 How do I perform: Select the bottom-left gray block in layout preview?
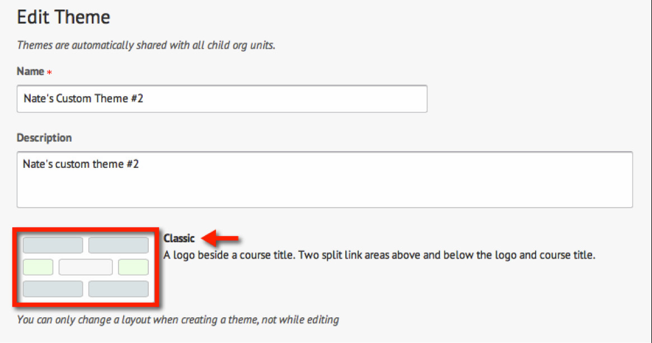[53, 289]
